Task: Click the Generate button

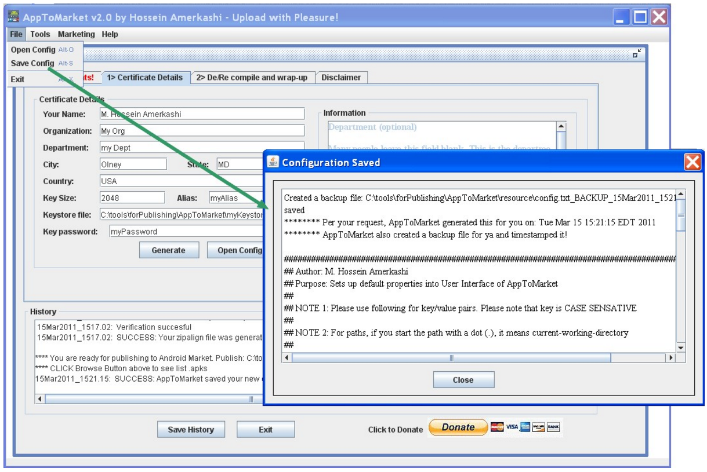Action: (168, 250)
